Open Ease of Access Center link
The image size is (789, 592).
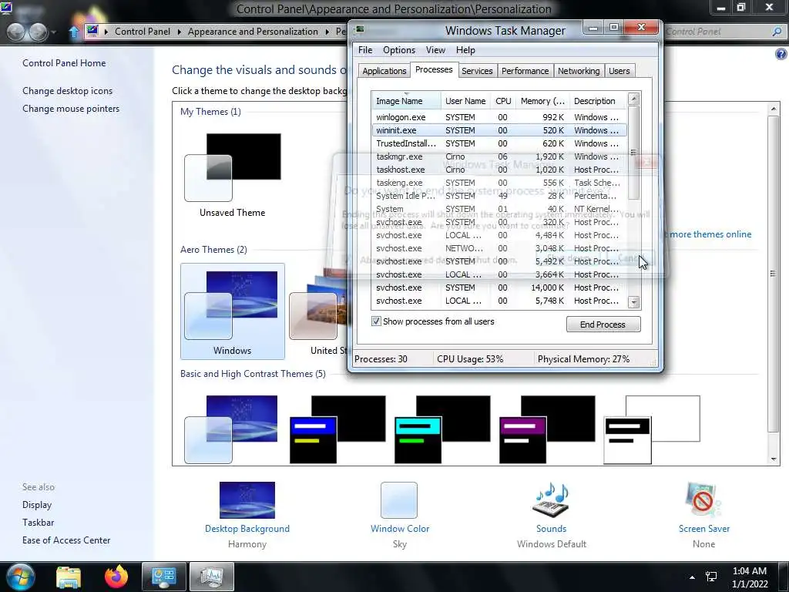(x=66, y=540)
